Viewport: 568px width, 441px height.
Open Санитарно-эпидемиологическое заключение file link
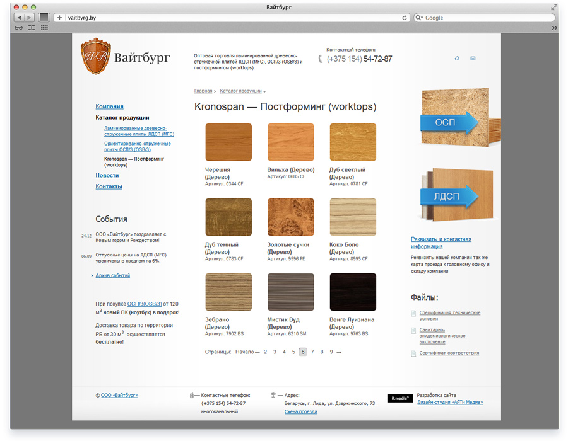442,336
